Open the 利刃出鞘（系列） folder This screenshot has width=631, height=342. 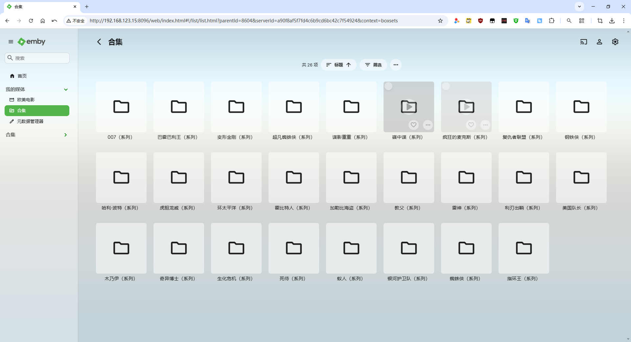[x=524, y=178]
